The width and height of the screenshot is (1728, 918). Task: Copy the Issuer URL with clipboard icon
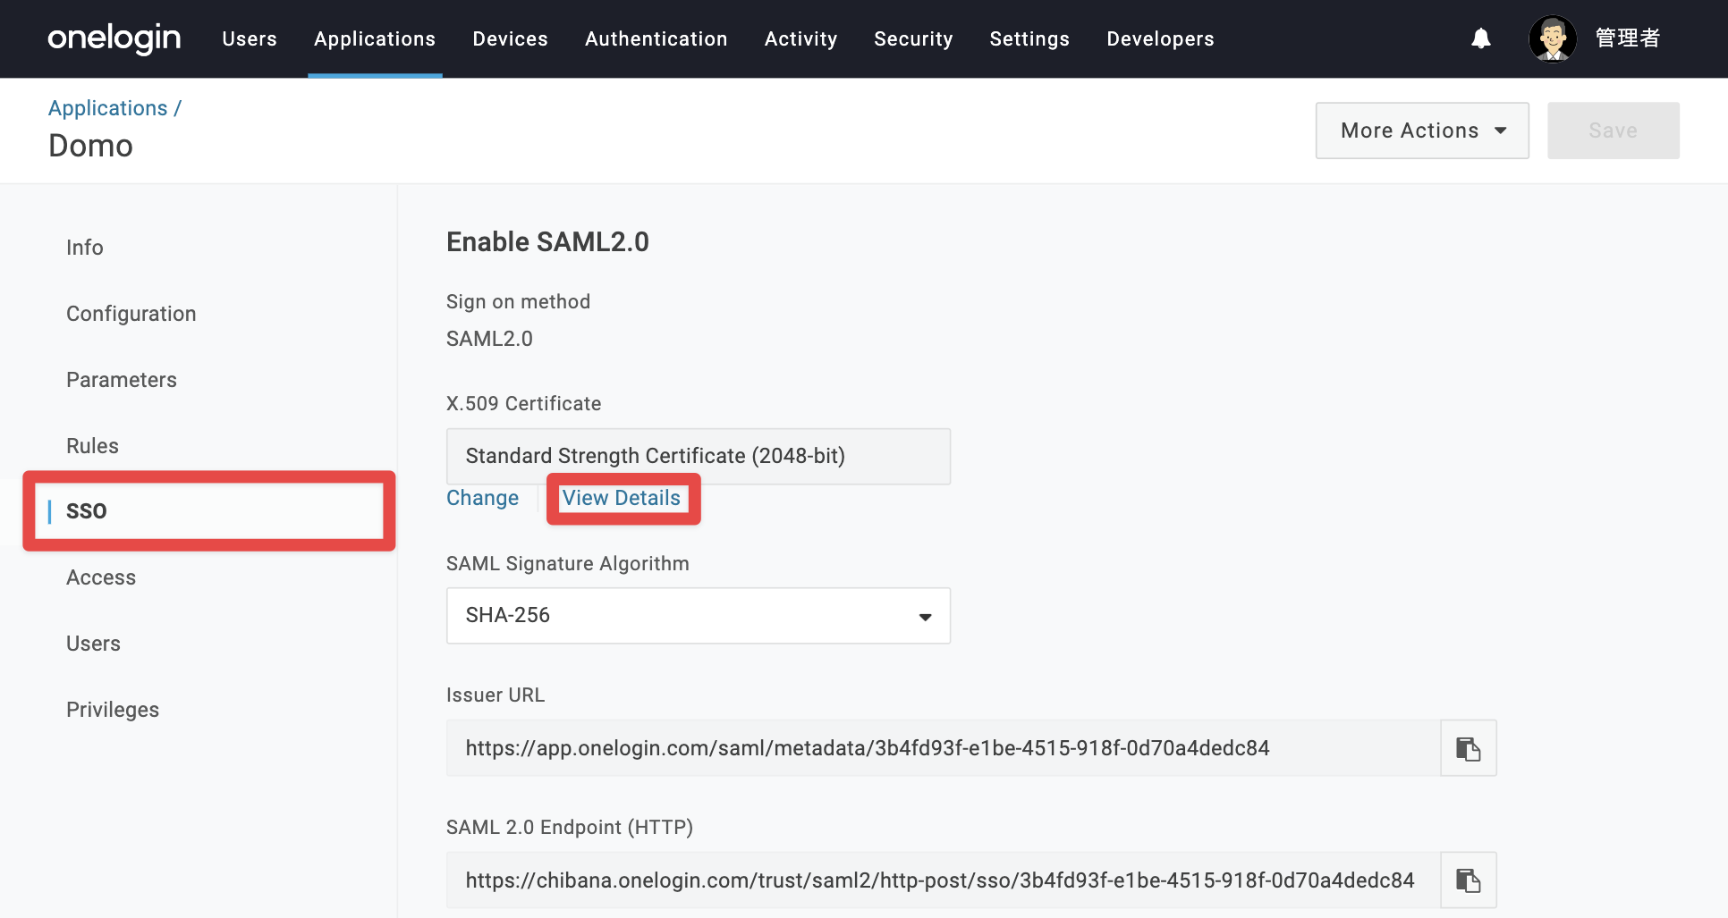pyautogui.click(x=1468, y=748)
